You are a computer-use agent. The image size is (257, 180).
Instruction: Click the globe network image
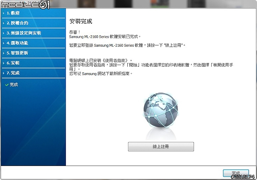[161, 110]
